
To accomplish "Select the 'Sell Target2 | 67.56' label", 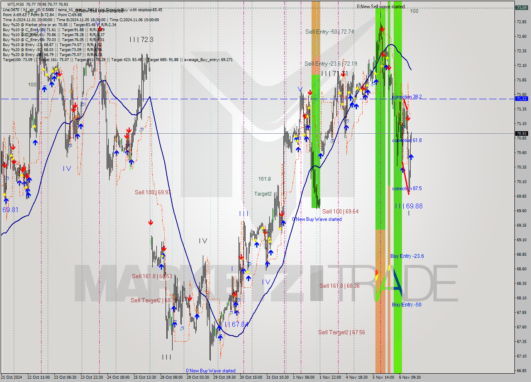I will click(341, 333).
